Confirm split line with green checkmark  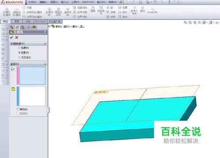[x=11, y=37]
